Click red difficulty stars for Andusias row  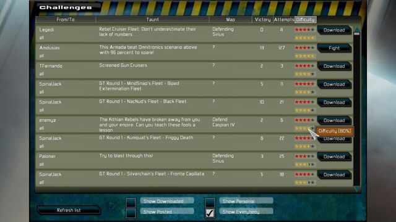click(x=304, y=48)
